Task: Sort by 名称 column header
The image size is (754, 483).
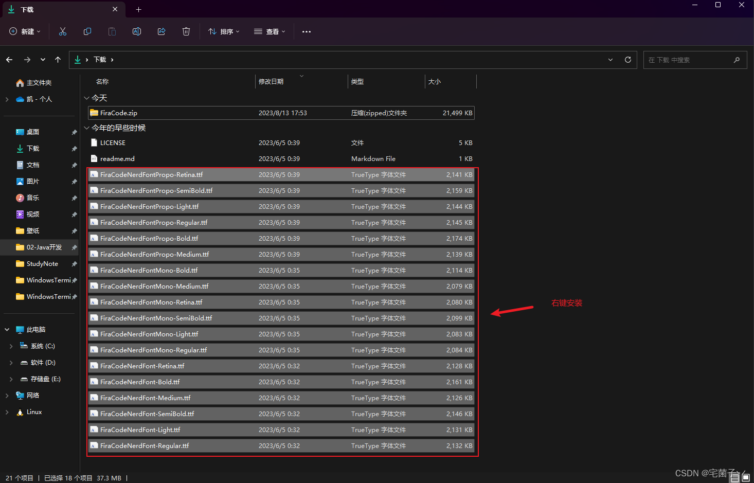Action: pos(102,81)
